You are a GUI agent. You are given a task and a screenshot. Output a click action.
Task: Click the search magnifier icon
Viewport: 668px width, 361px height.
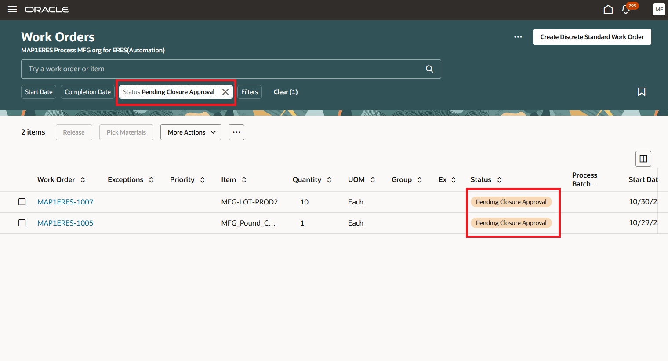click(429, 69)
